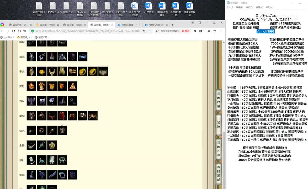The height and width of the screenshot is (189, 308).
Task: Go back in the browser
Action: tap(2, 31)
